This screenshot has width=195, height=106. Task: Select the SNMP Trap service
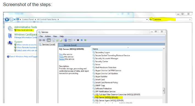click(100, 85)
